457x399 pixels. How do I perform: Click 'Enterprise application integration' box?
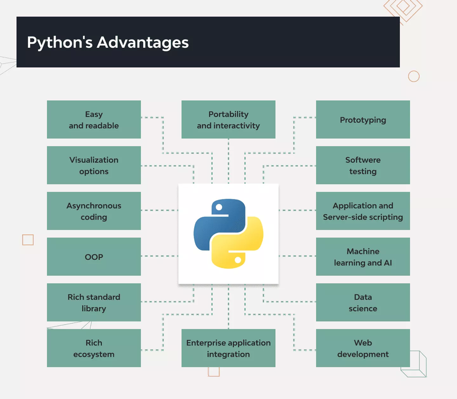(x=228, y=348)
